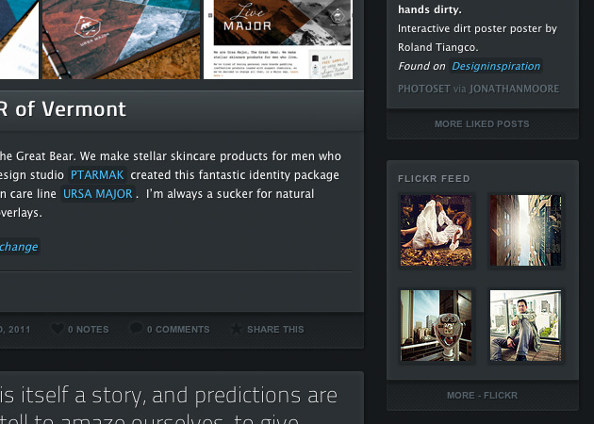Click the Share This text
This screenshot has width=594, height=424.
[275, 330]
